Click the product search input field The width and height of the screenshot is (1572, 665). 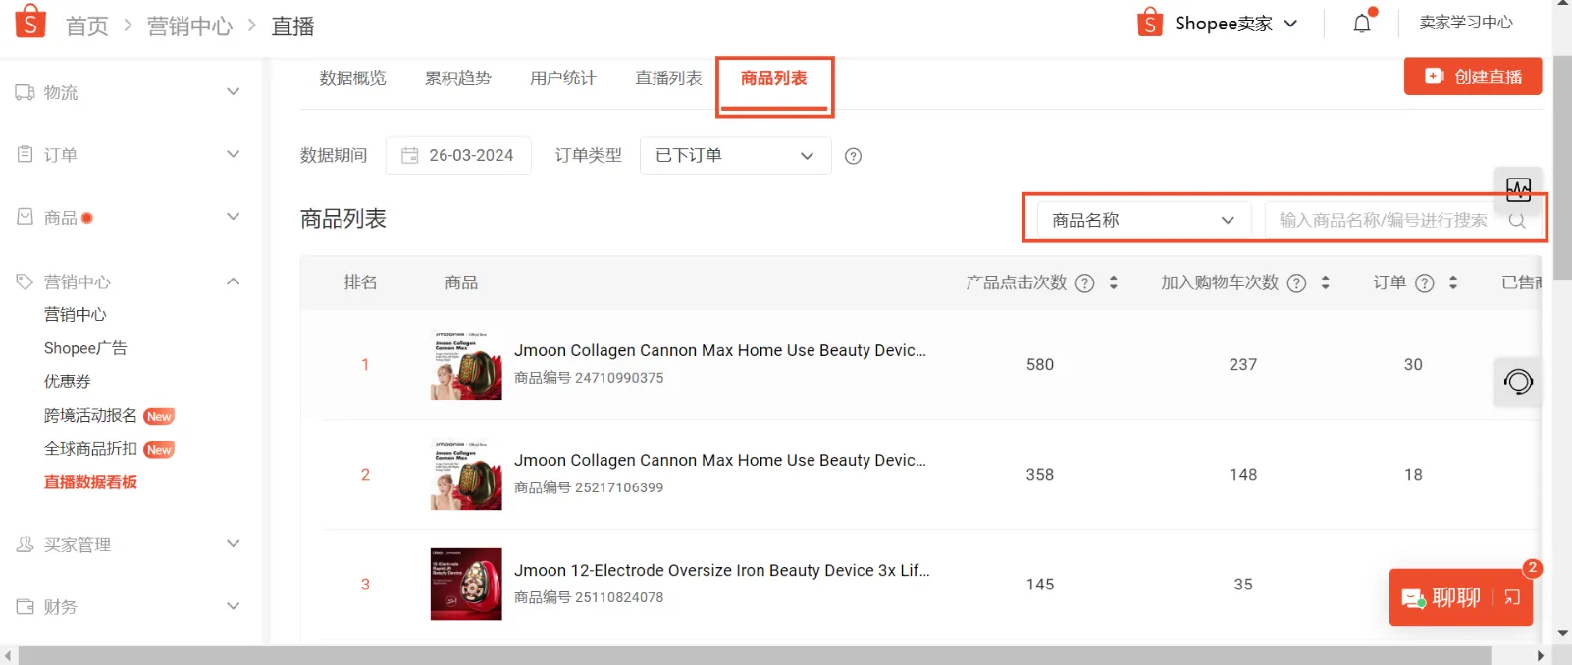[x=1384, y=220]
